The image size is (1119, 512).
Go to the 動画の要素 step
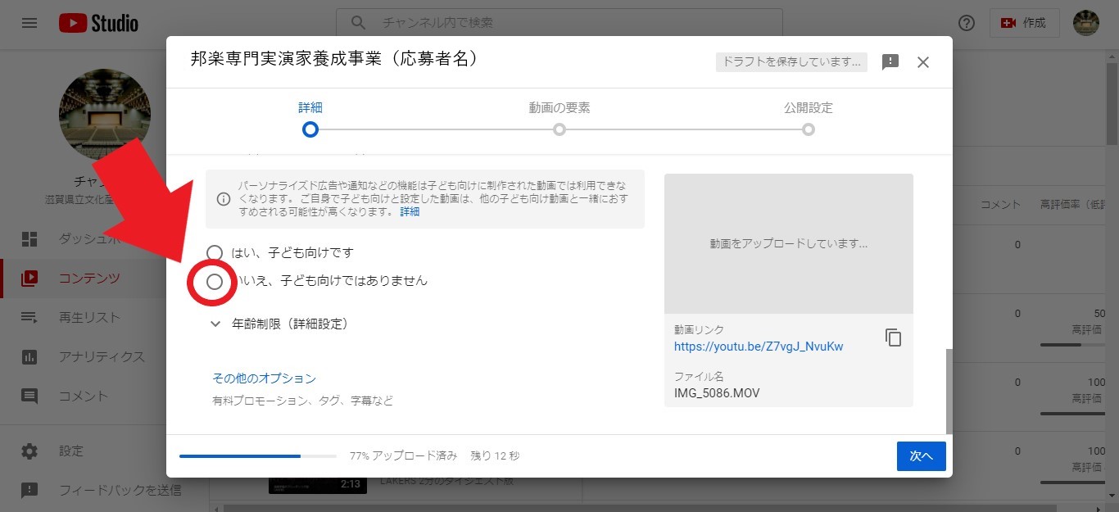point(559,119)
